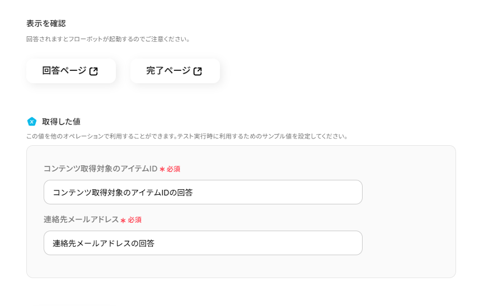Click the red asterisk beside 連絡先メールアドレス
Screen dimensions: 479x306
123,220
